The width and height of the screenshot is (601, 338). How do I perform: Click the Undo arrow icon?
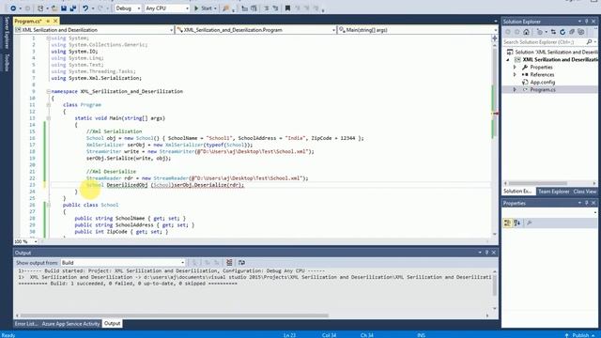click(x=85, y=8)
